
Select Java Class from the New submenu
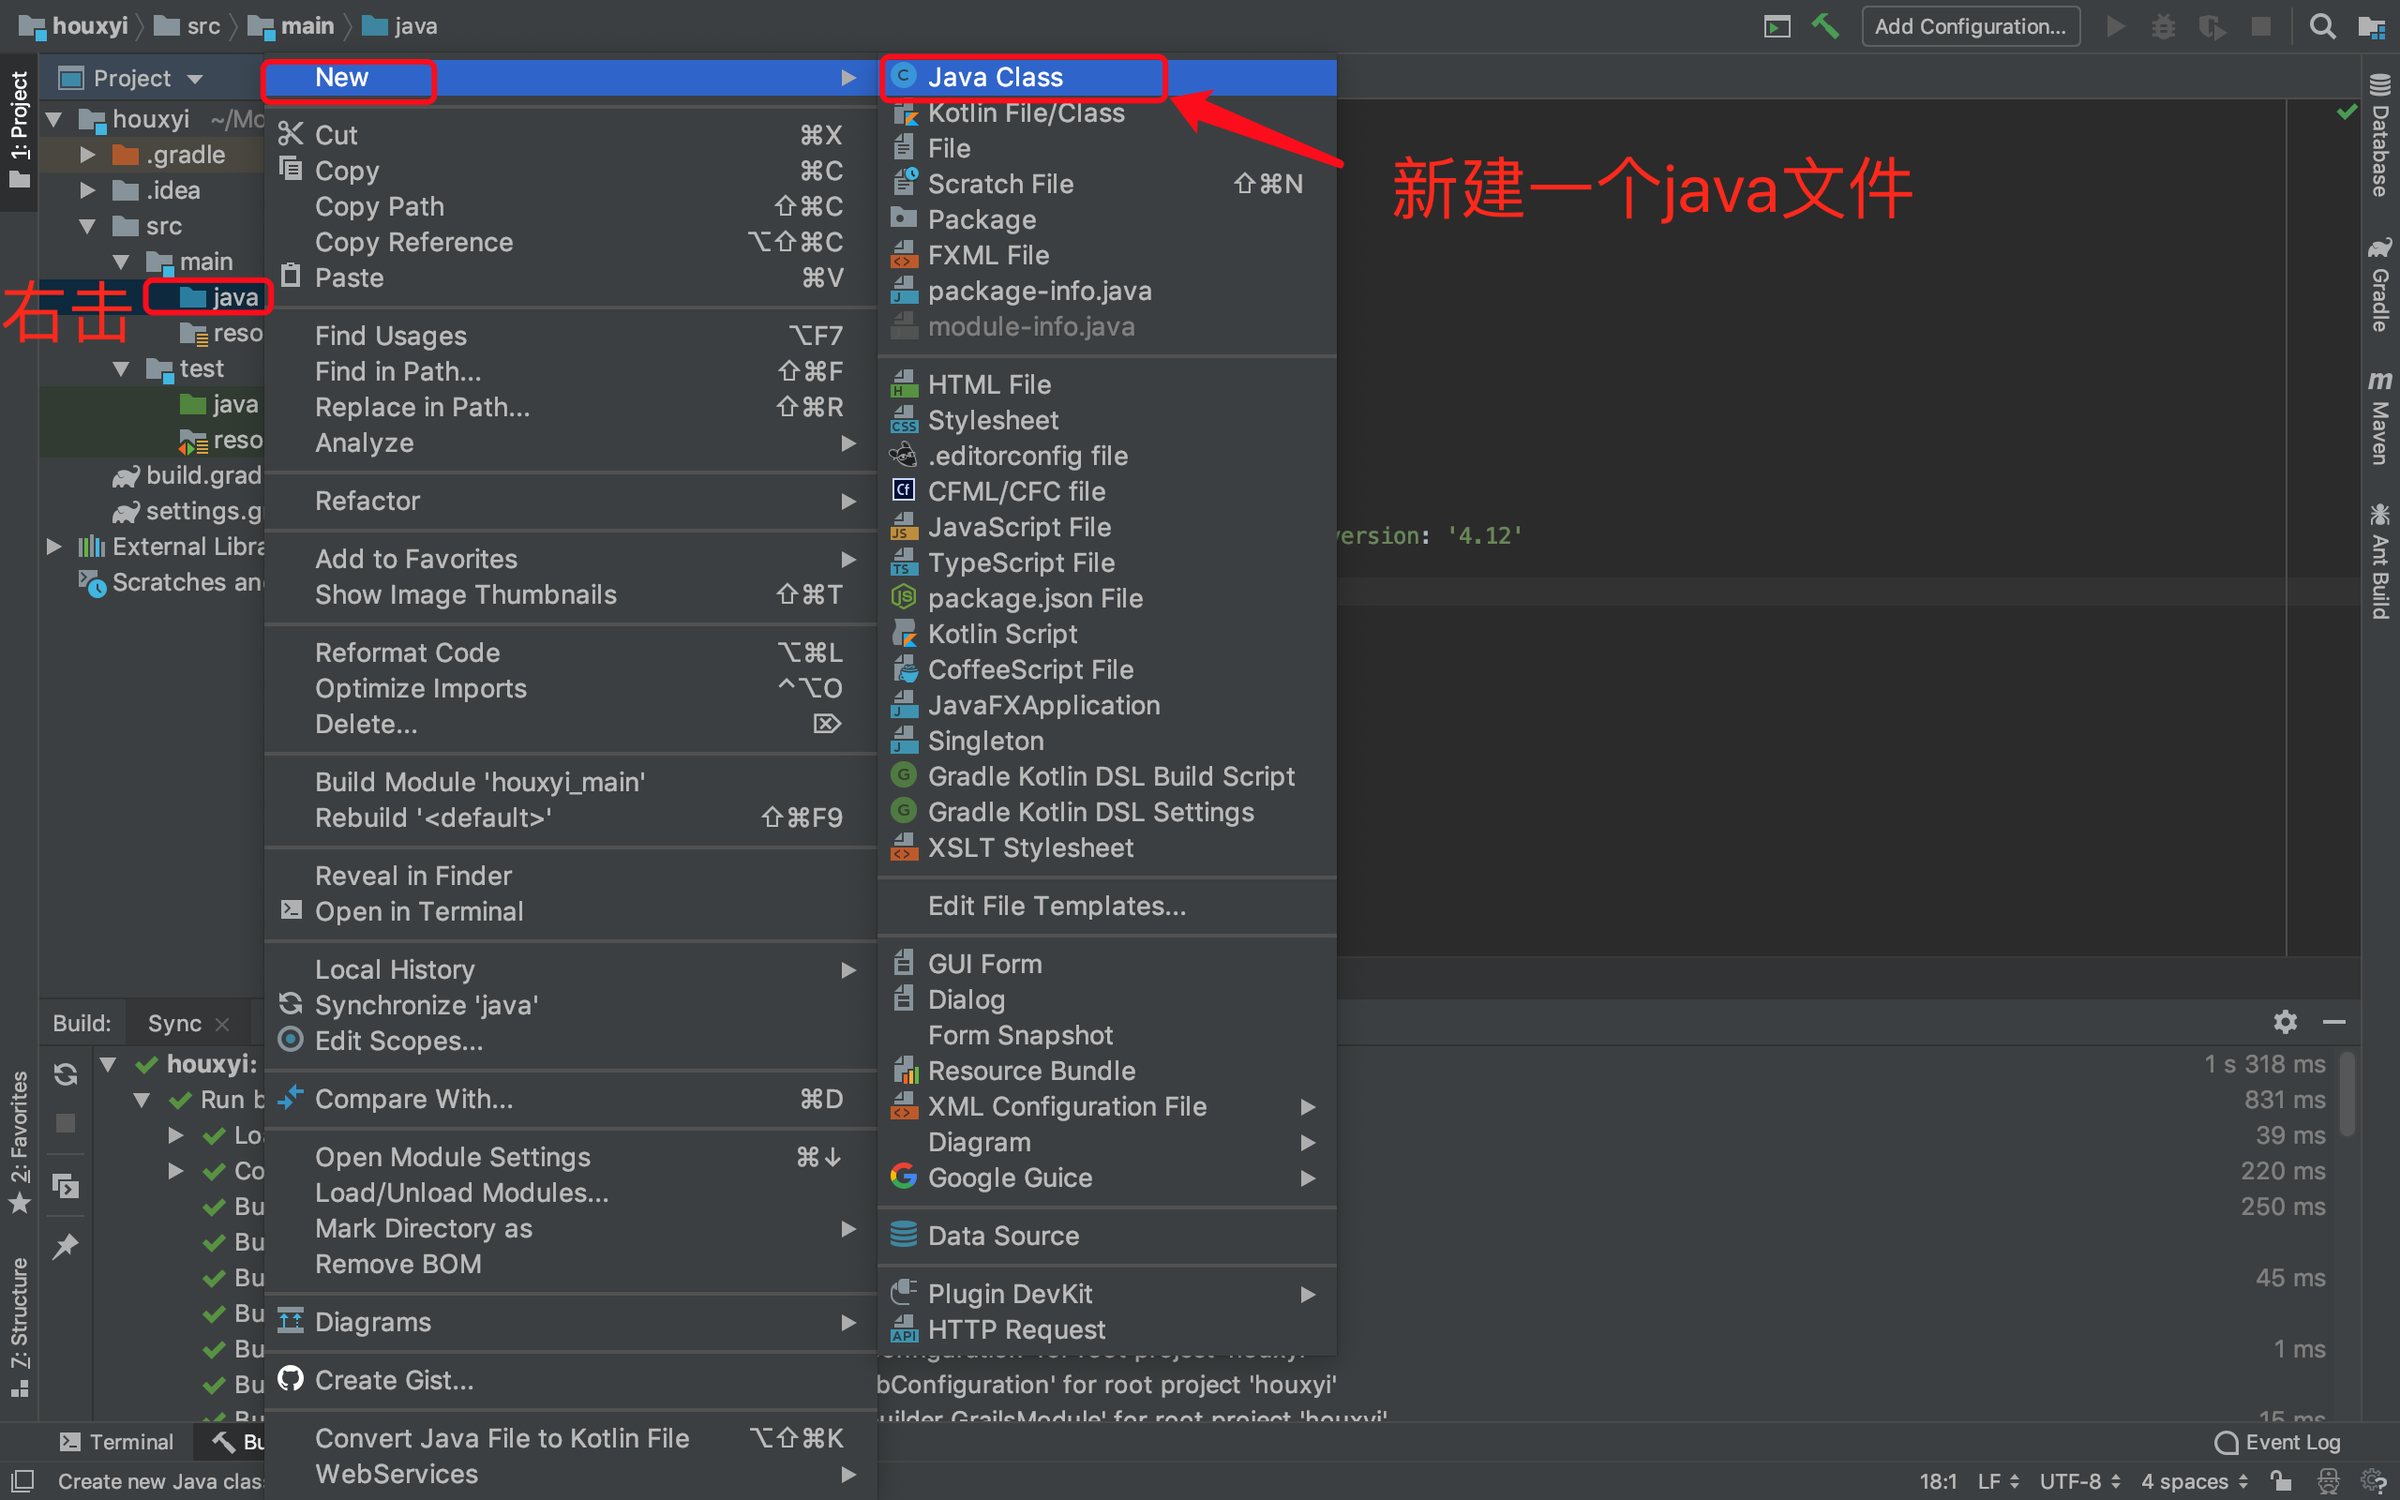(x=995, y=78)
